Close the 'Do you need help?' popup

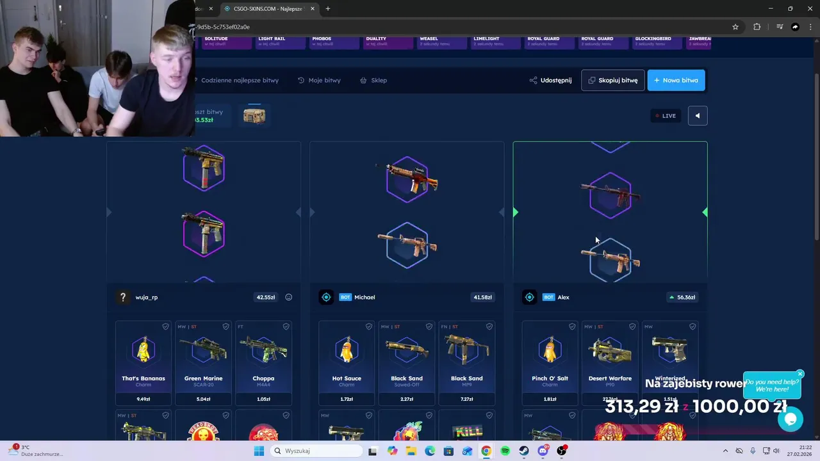click(x=800, y=374)
